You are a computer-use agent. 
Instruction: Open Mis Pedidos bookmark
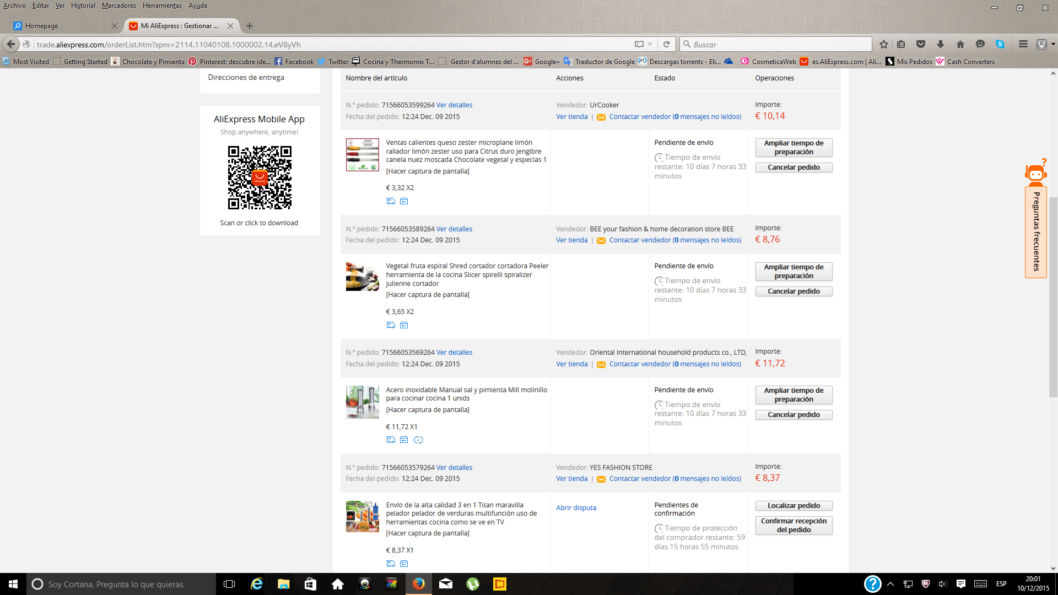tap(909, 62)
